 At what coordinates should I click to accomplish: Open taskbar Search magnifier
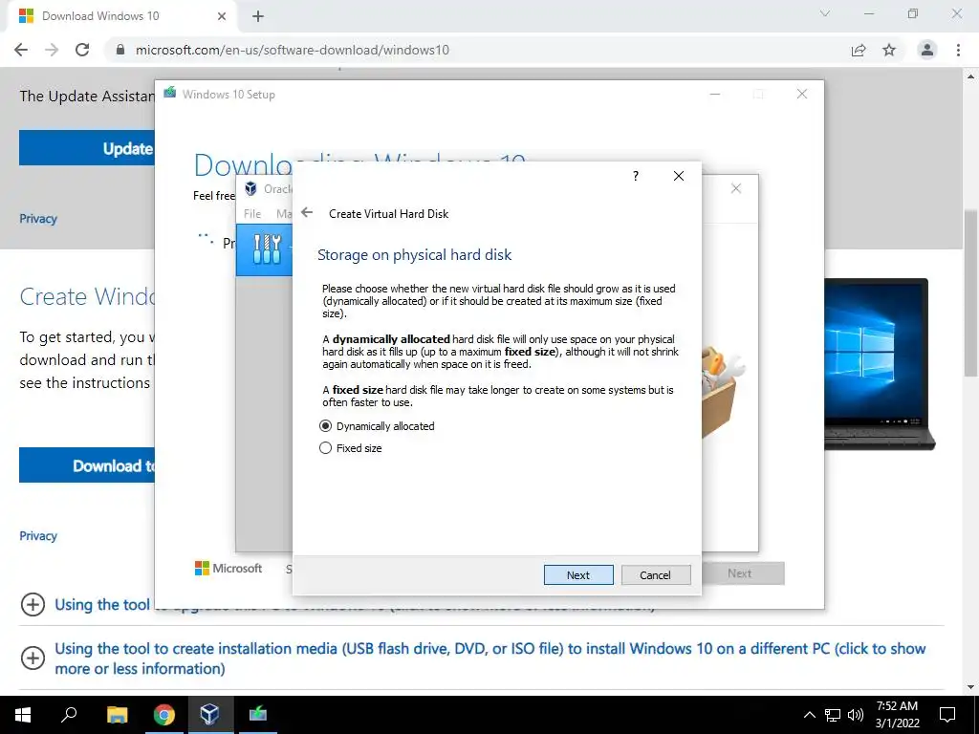pyautogui.click(x=69, y=715)
